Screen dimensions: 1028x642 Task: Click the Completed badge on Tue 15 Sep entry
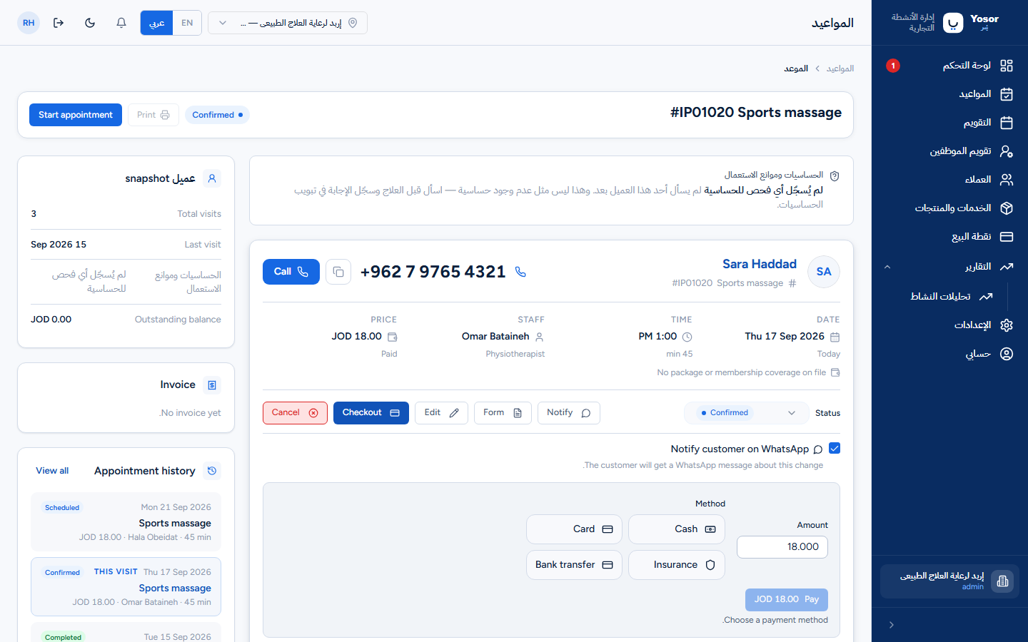click(x=63, y=637)
